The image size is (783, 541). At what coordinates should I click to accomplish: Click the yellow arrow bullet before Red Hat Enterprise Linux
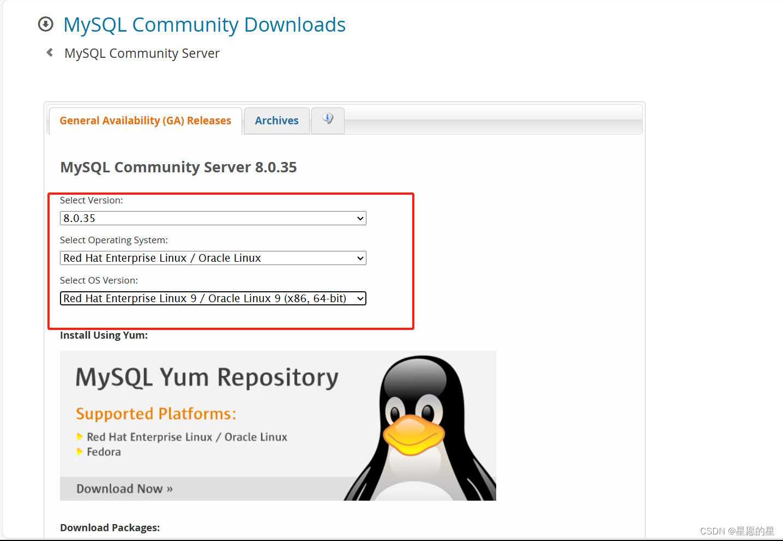tap(81, 437)
